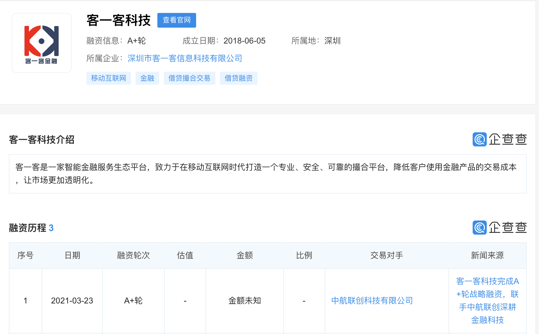Click the 所属地 深圳 text
This screenshot has height=334, width=539.
316,41
